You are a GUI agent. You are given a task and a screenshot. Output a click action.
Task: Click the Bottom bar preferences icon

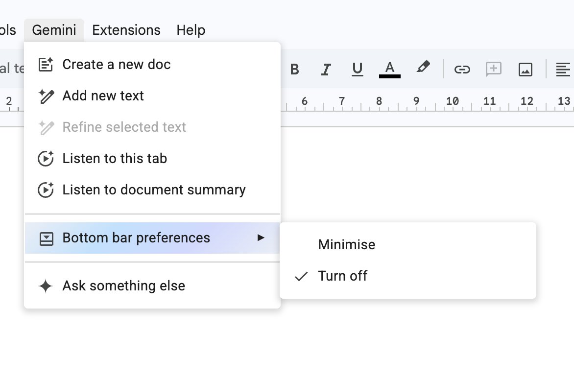click(47, 238)
